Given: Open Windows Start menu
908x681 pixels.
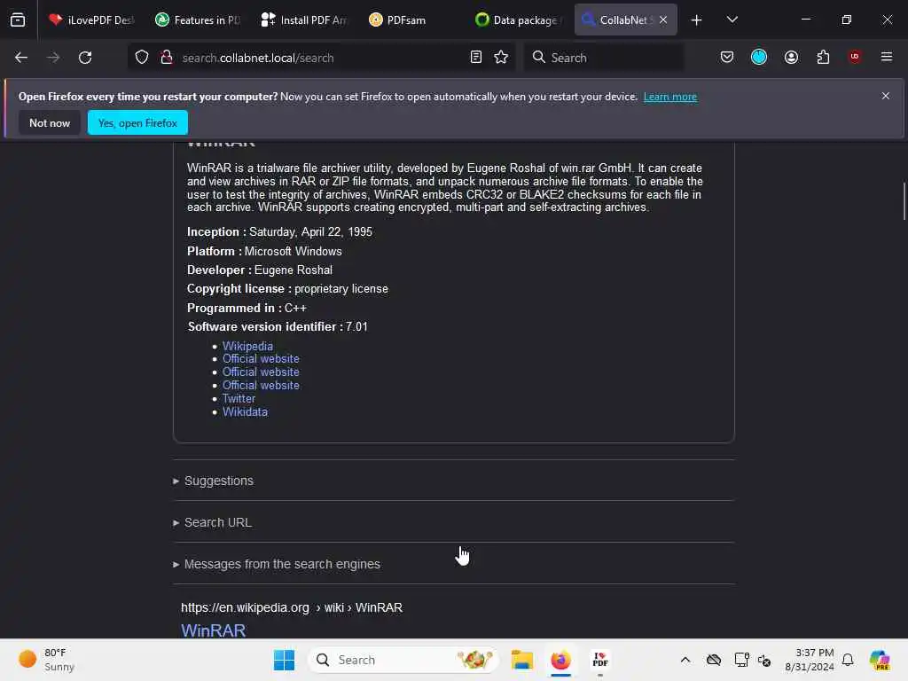Looking at the screenshot, I should pyautogui.click(x=284, y=660).
